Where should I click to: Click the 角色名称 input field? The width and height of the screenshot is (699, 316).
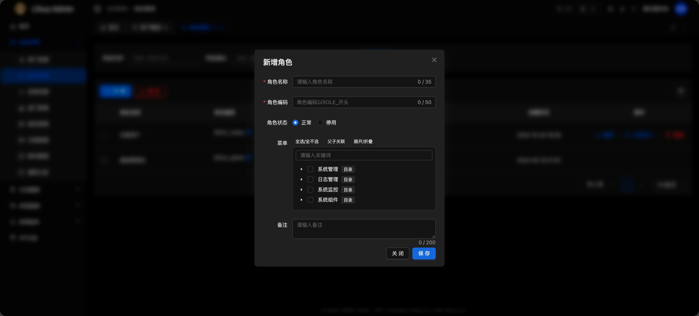(364, 82)
